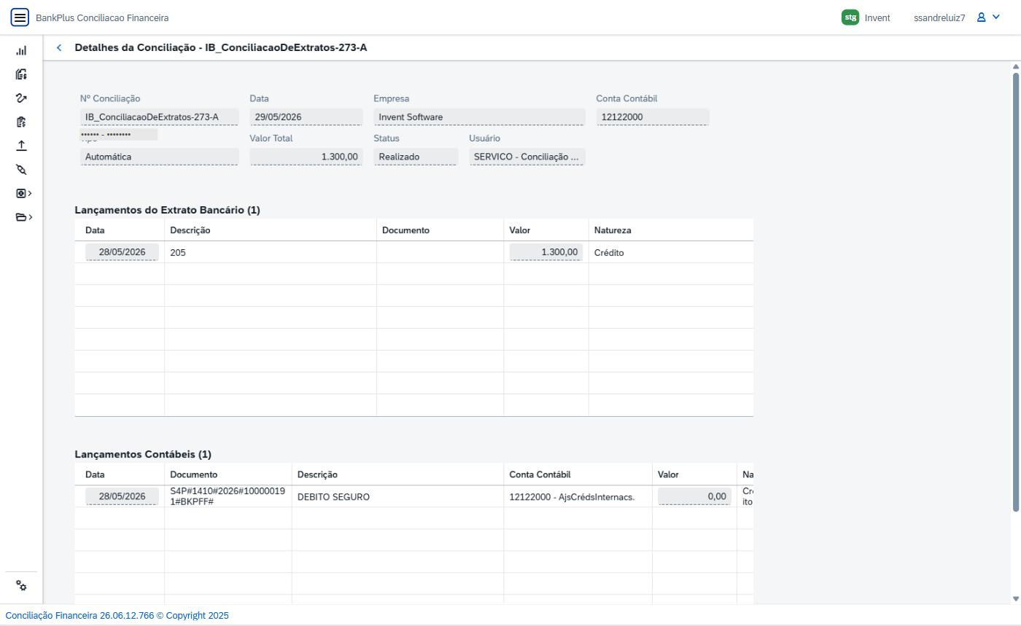1021x626 pixels.
Task: Click the Usuário field SERVICO - Conciliação
Action: [x=527, y=157]
